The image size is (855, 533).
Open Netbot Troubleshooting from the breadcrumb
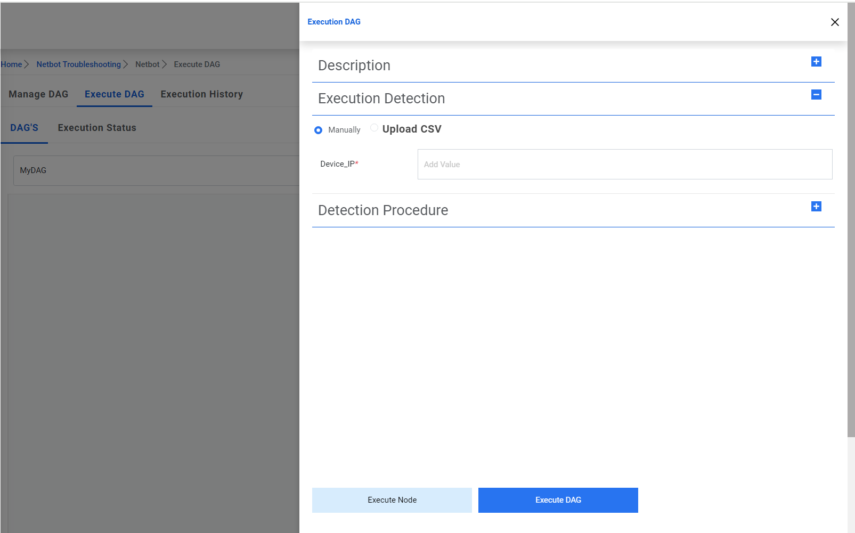click(x=78, y=64)
